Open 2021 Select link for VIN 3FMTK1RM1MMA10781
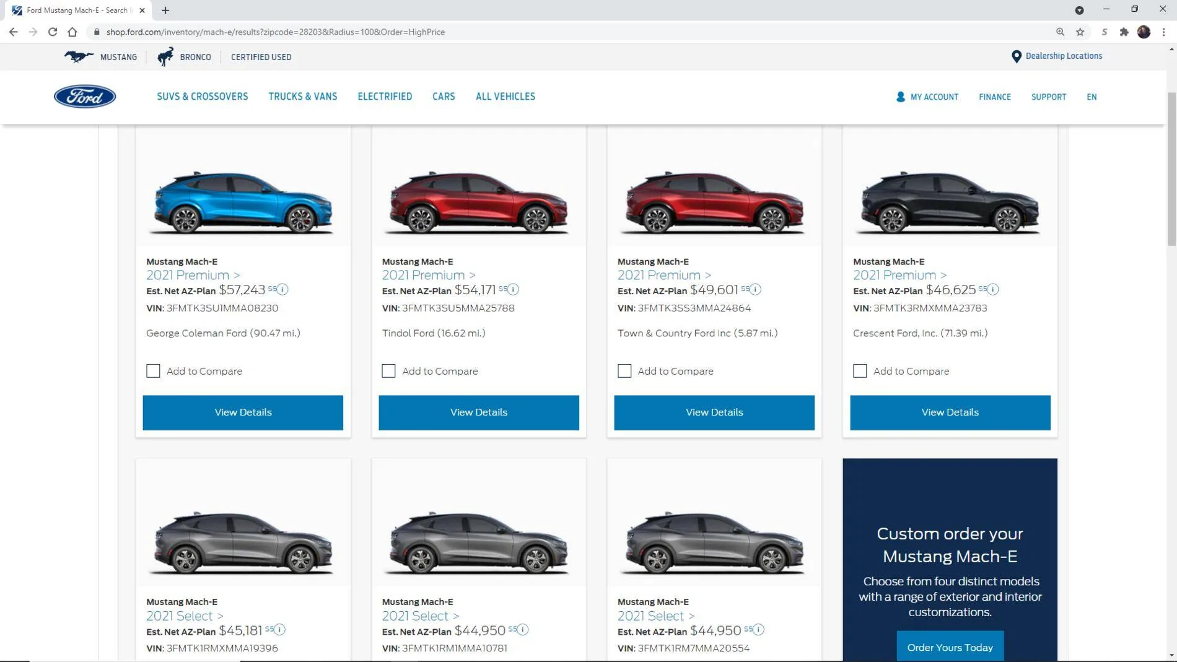This screenshot has height=662, width=1177. coord(421,616)
